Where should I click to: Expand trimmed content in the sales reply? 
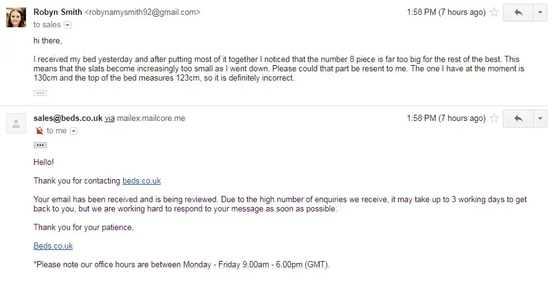click(40, 145)
